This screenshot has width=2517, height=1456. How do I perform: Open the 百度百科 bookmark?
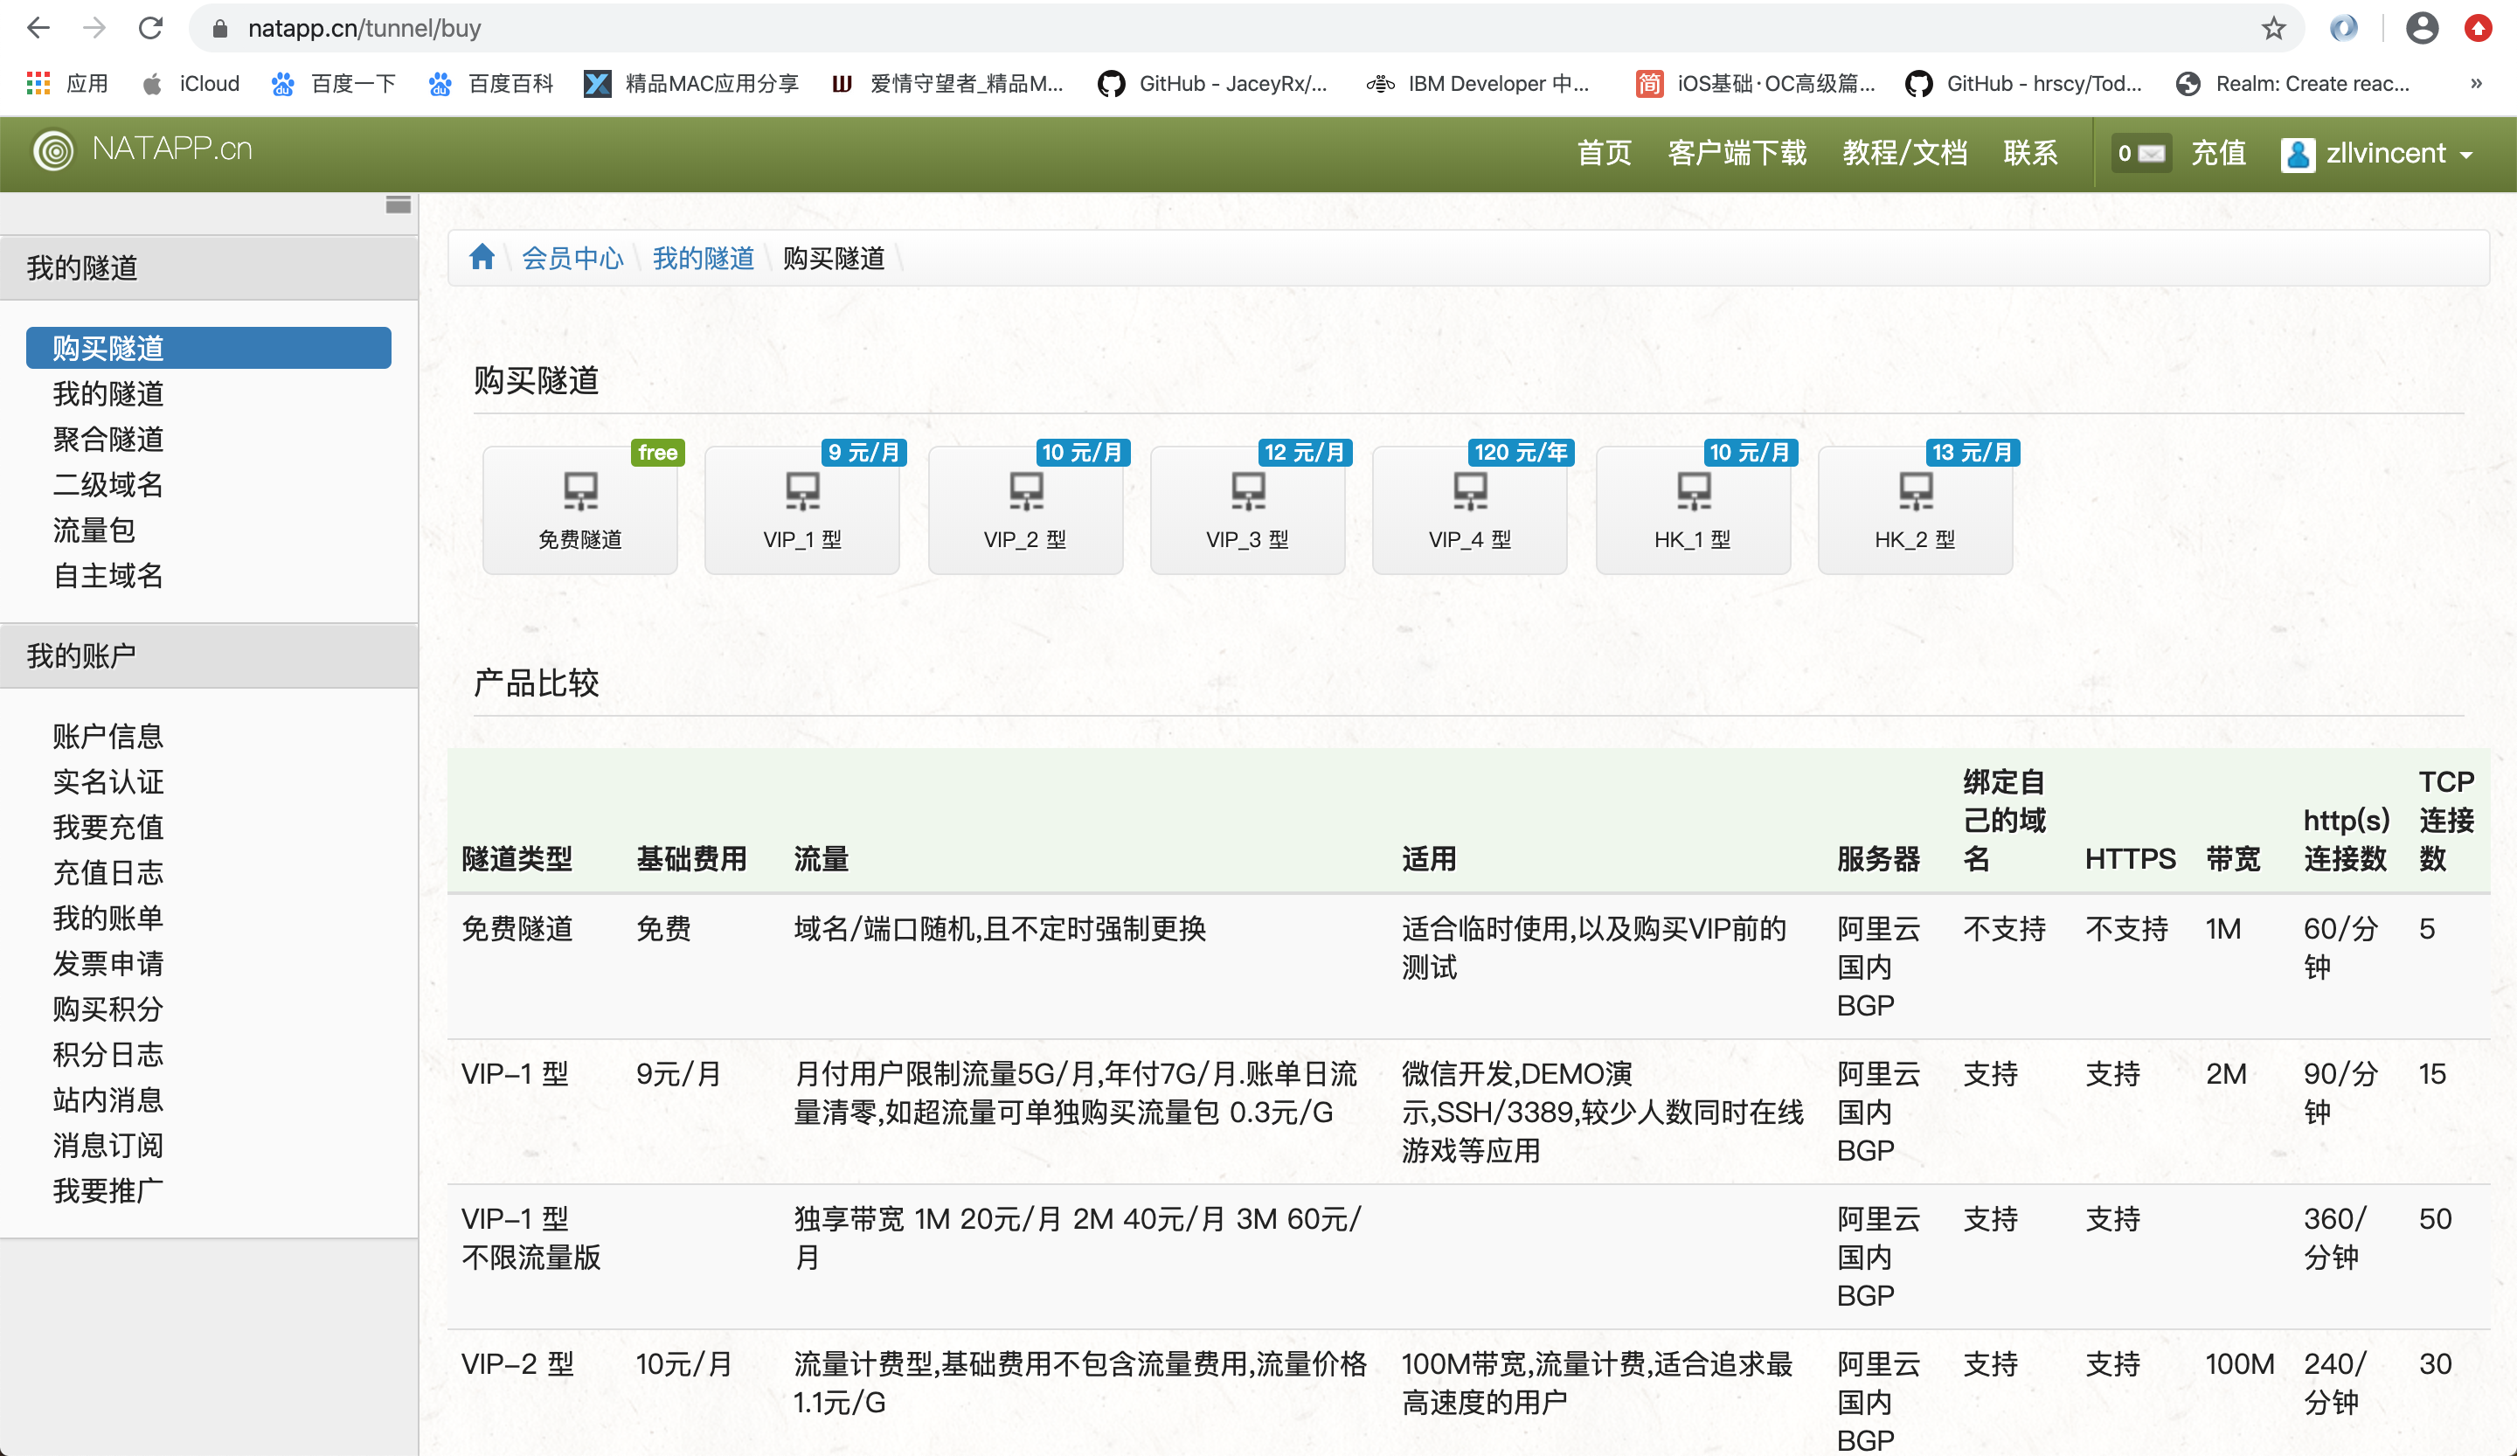(x=490, y=84)
